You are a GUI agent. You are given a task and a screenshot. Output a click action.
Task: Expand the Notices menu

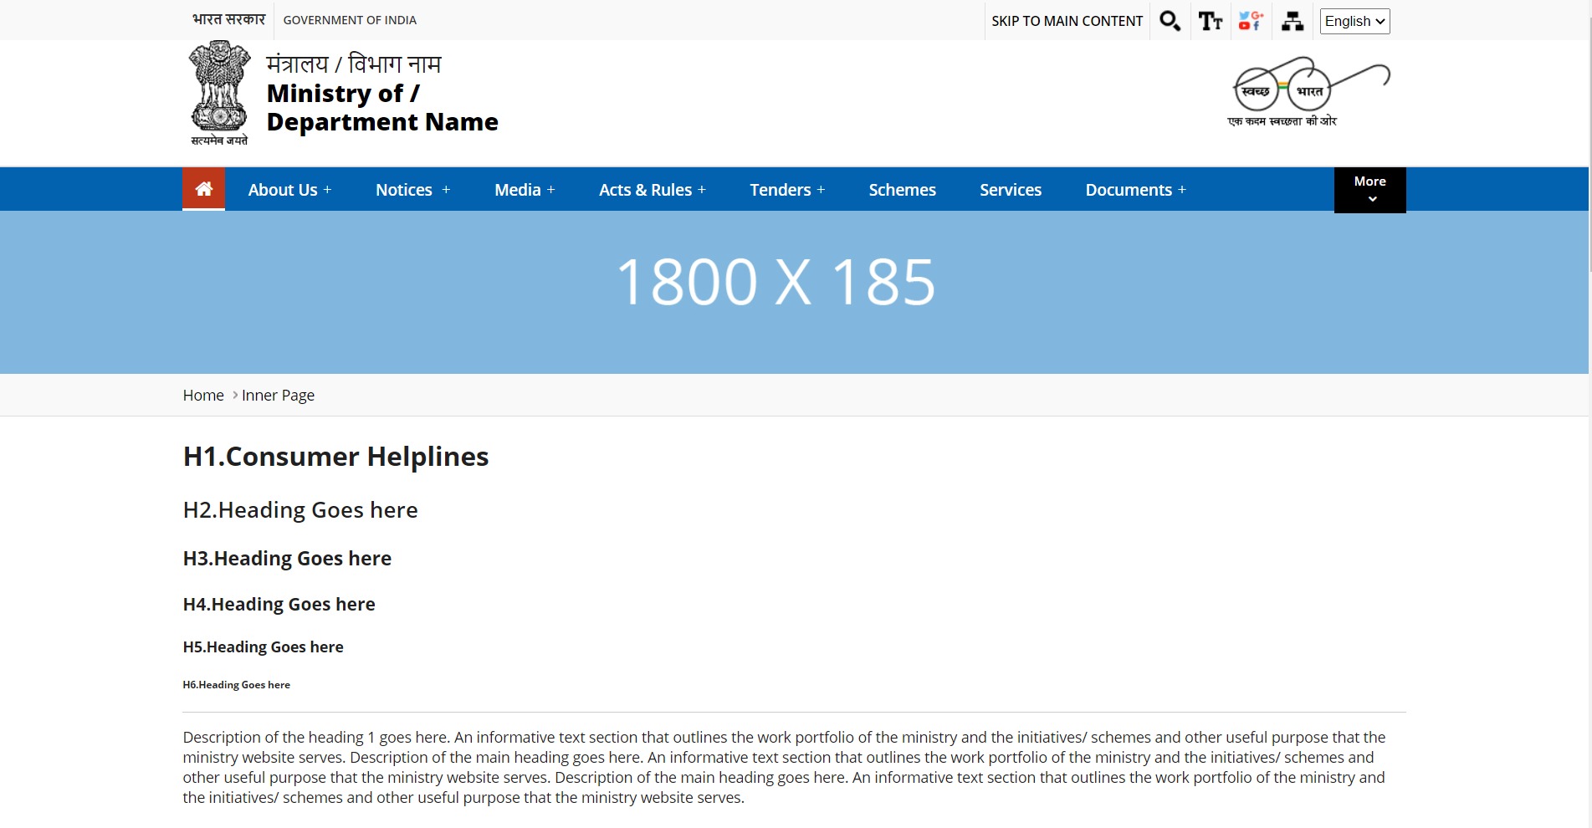pyautogui.click(x=412, y=190)
